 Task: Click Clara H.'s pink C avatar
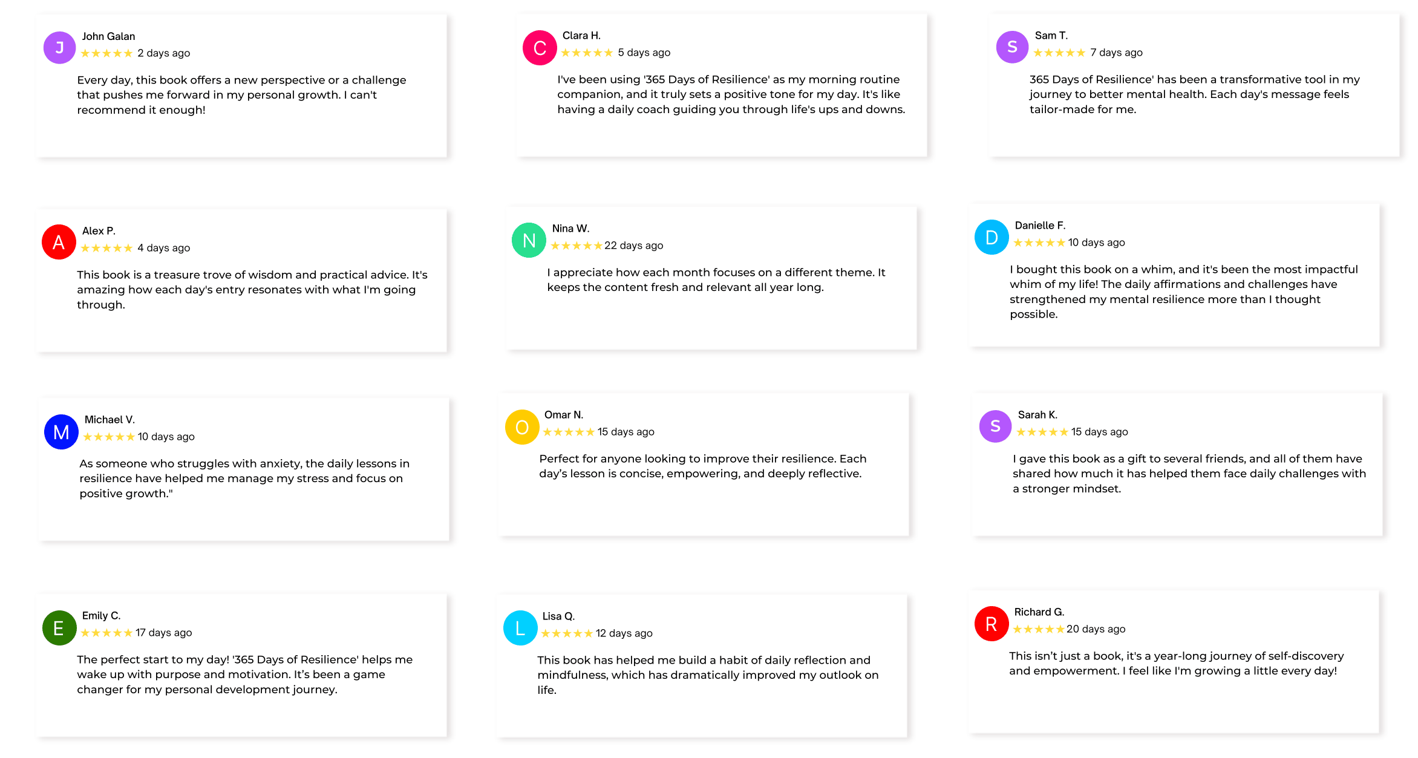click(540, 48)
